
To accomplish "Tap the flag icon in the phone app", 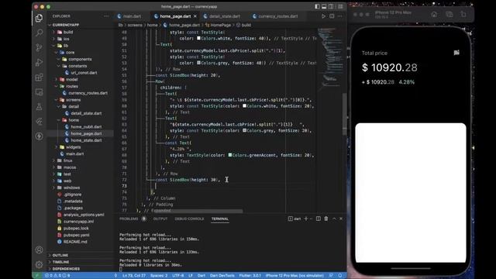I will point(456,53).
